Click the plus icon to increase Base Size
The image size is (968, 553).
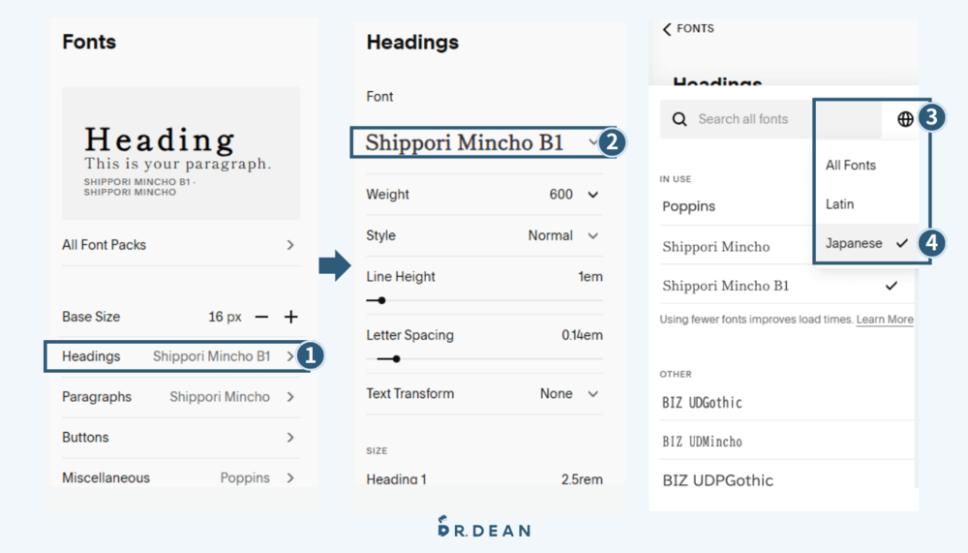pyautogui.click(x=290, y=317)
